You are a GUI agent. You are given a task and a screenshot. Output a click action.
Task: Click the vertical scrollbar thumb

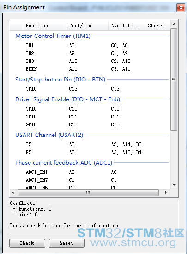(174, 80)
